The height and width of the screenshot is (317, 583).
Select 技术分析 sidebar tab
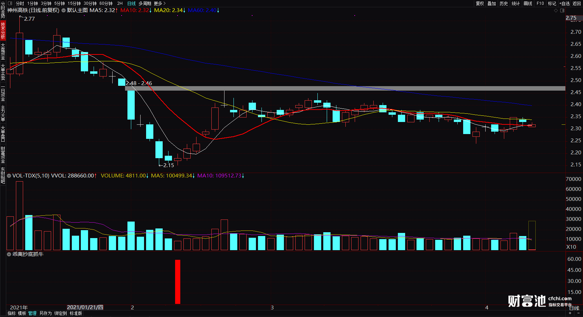pos(3,30)
